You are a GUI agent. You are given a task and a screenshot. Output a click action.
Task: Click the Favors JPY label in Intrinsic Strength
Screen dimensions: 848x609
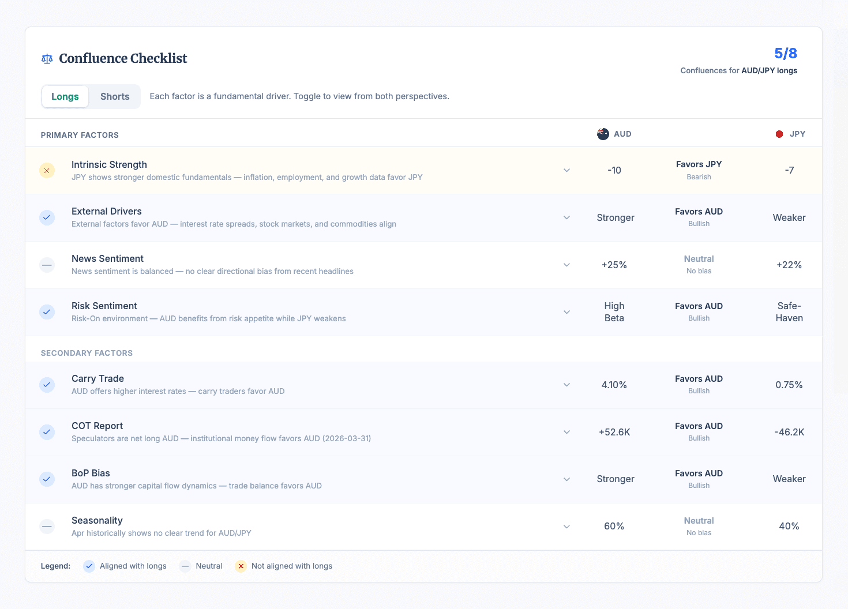point(699,164)
